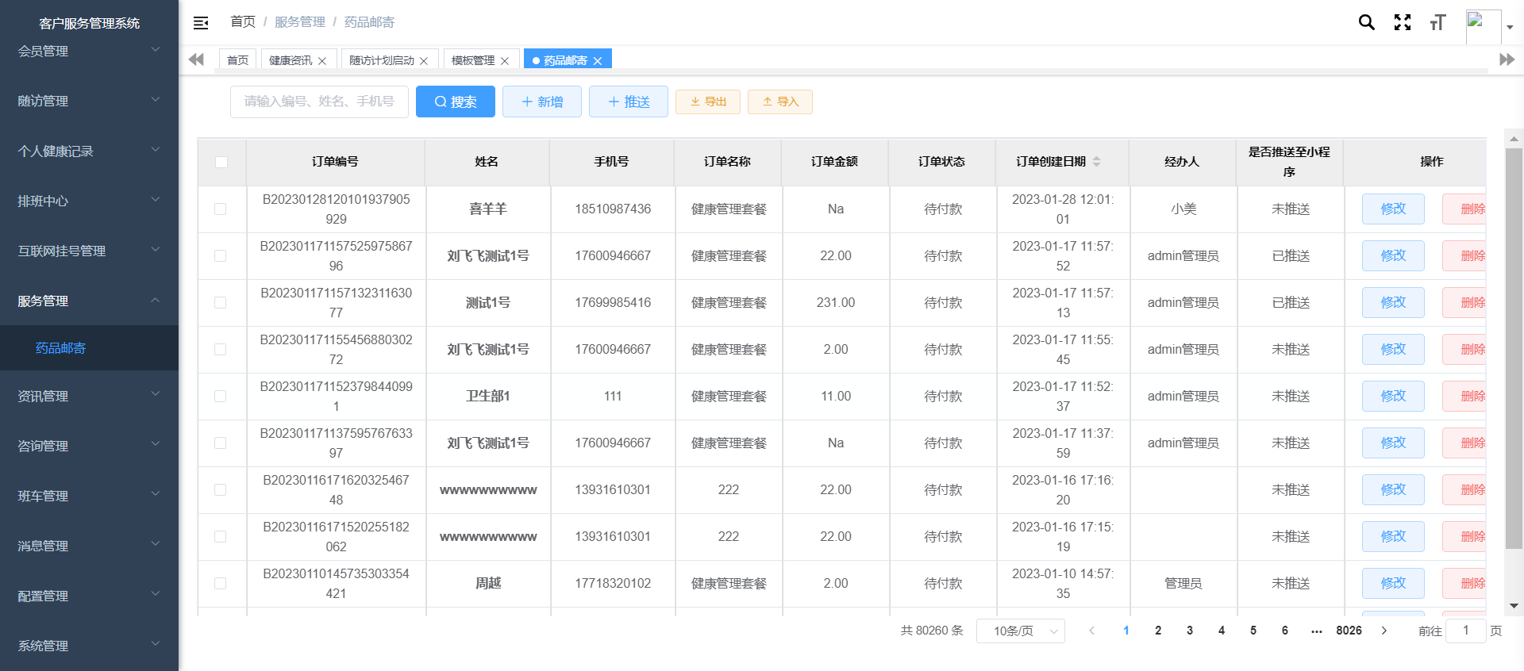Expand 排班中心 menu
The image size is (1524, 671).
point(89,201)
